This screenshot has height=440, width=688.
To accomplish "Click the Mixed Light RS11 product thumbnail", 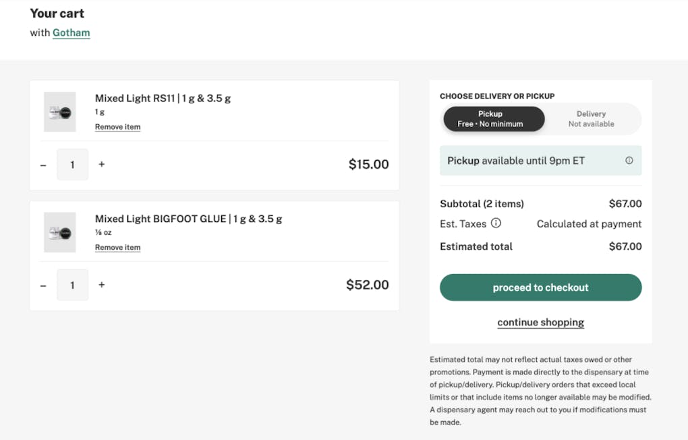I will click(60, 112).
